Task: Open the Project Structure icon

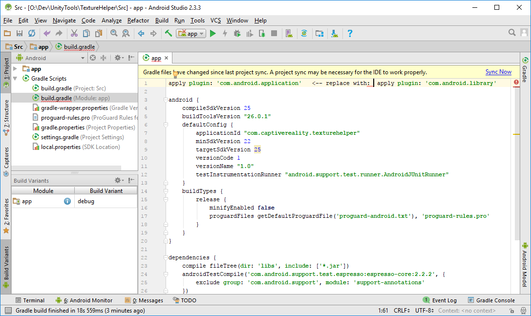Action: (x=319, y=33)
